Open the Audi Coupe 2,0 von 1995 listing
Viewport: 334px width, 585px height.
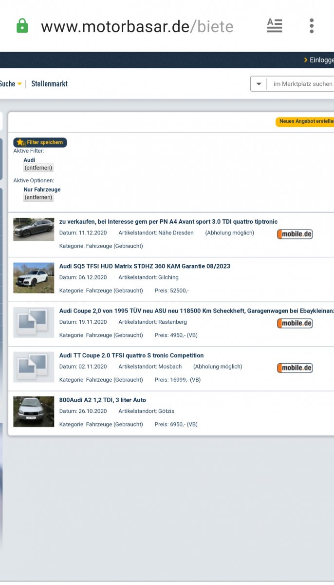[x=197, y=311]
